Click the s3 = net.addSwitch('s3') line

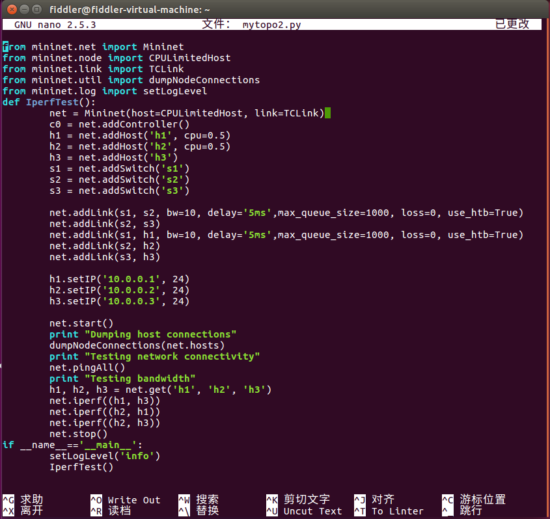pos(119,191)
